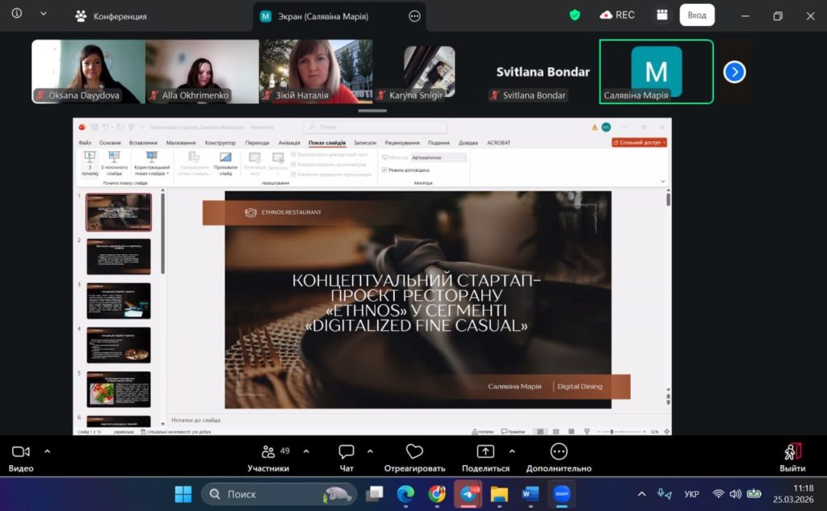Click the React heart icon
This screenshot has height=511, width=827.
click(414, 452)
